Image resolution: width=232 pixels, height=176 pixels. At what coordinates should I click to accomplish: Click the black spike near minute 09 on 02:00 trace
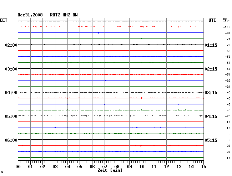click(133, 45)
